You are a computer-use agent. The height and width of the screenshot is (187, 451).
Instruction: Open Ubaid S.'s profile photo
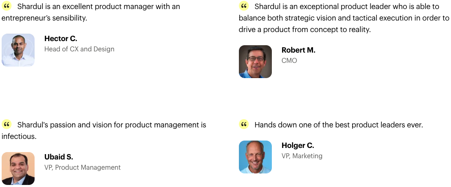tap(18, 169)
